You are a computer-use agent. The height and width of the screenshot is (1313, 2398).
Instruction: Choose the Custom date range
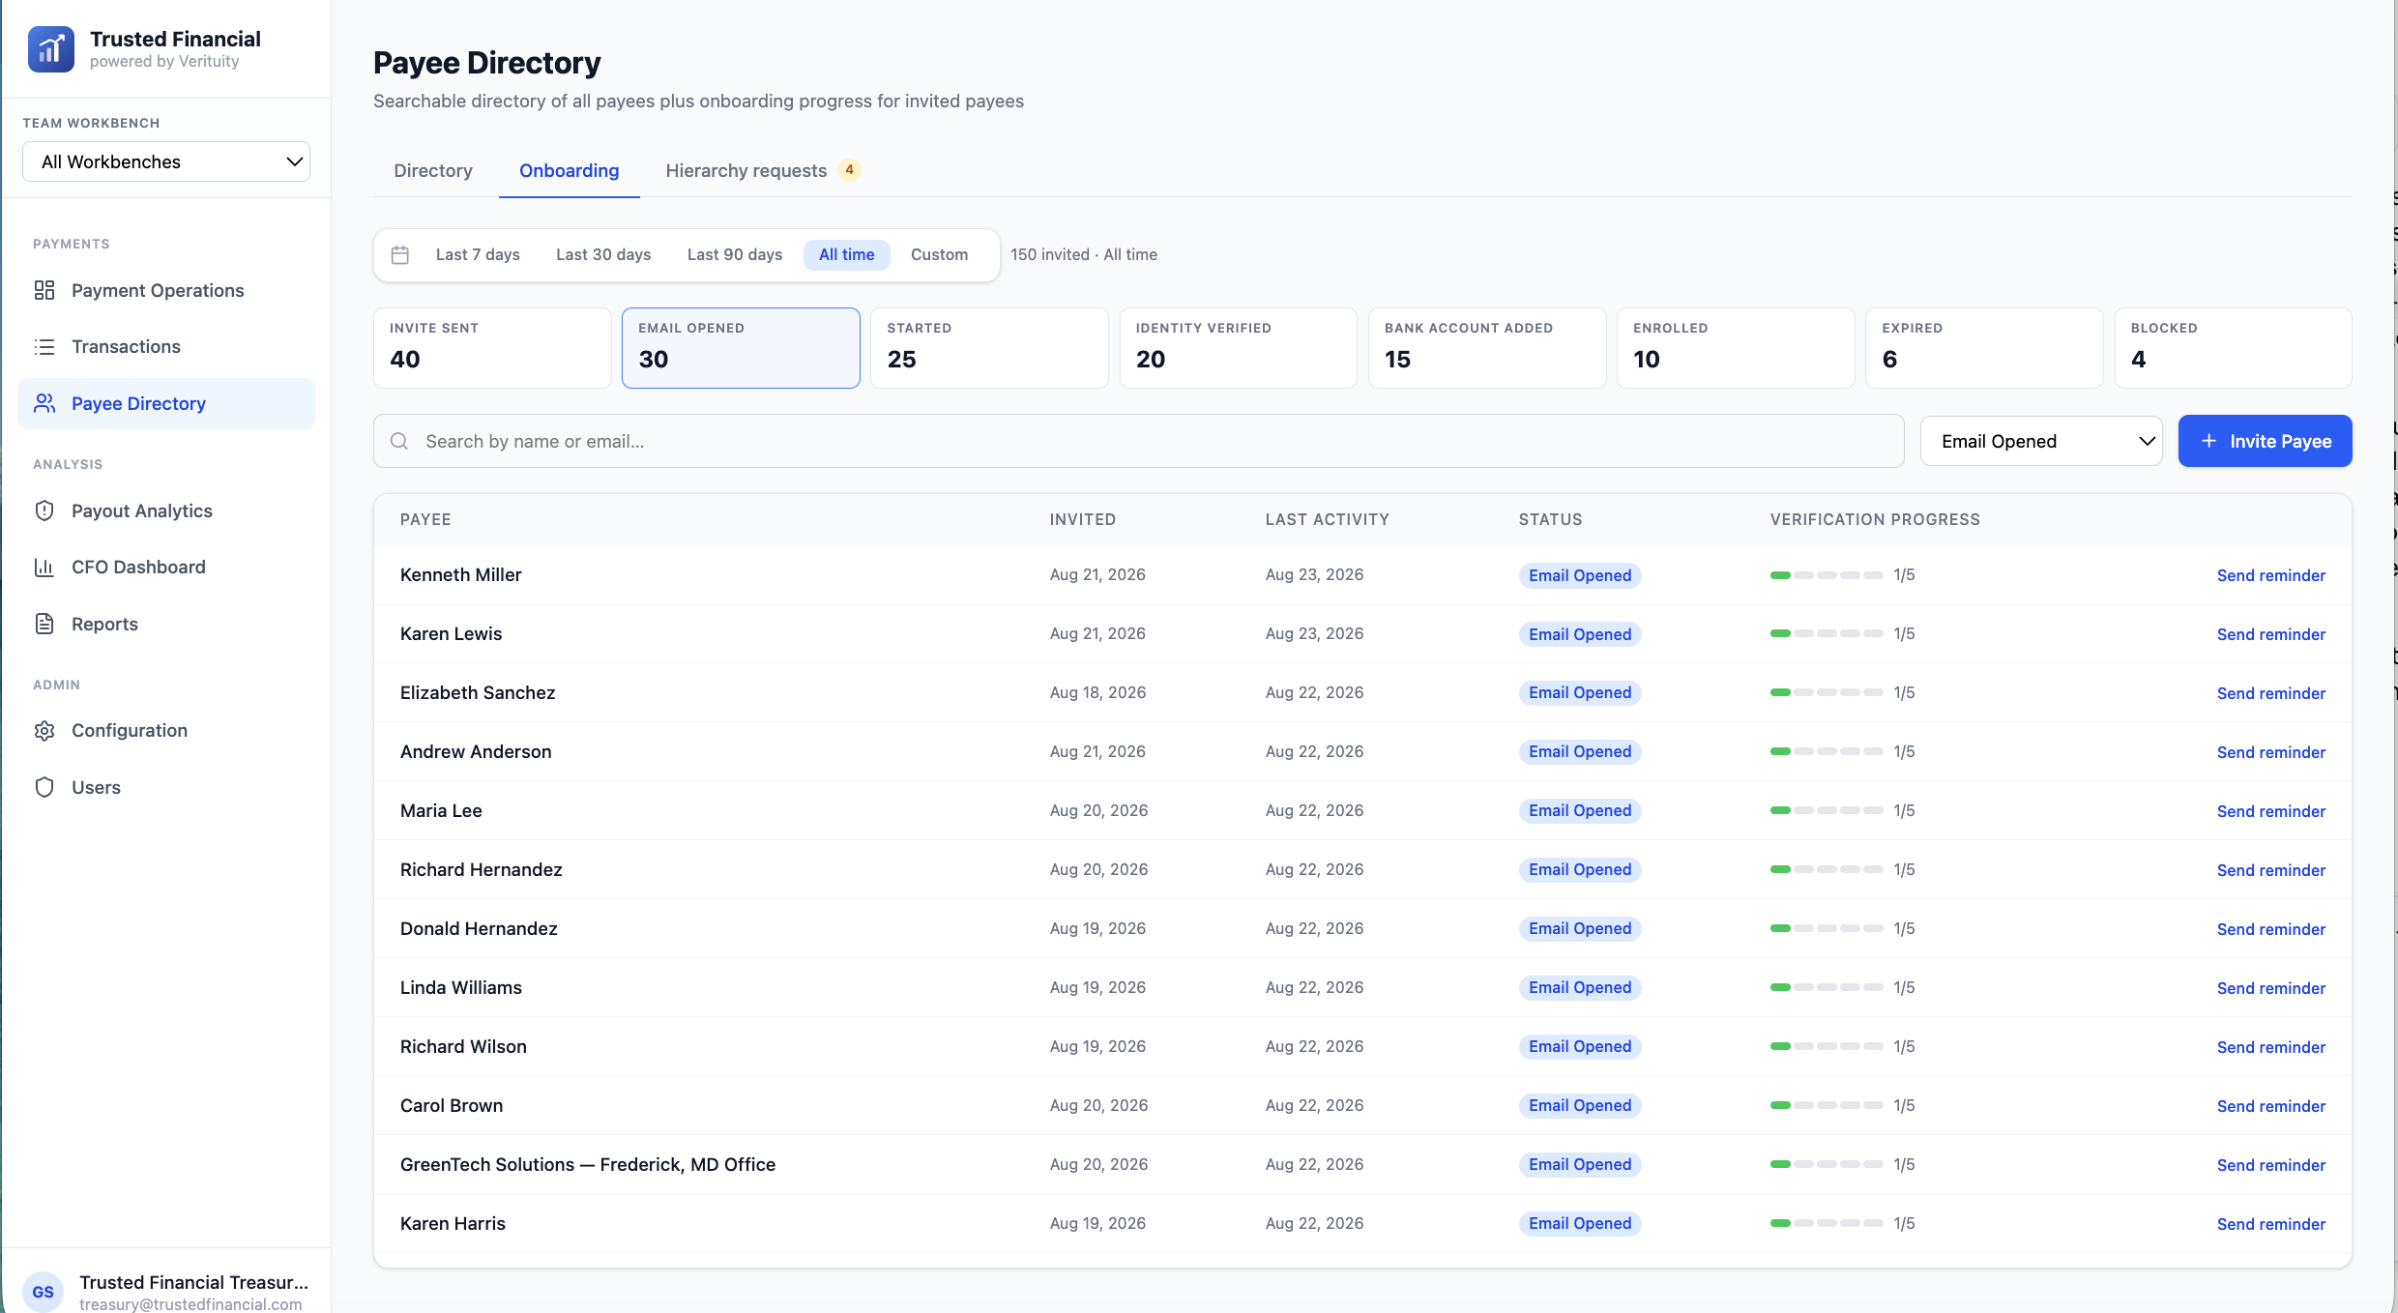939,254
